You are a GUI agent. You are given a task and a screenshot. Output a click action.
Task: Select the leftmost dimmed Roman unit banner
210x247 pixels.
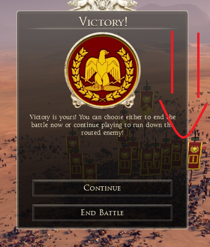pos(72,144)
